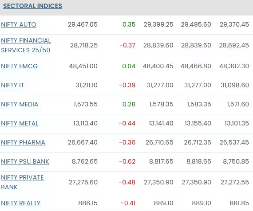Click NIFTY PSU BANK change -0.62
253x211 pixels.
pyautogui.click(x=127, y=161)
